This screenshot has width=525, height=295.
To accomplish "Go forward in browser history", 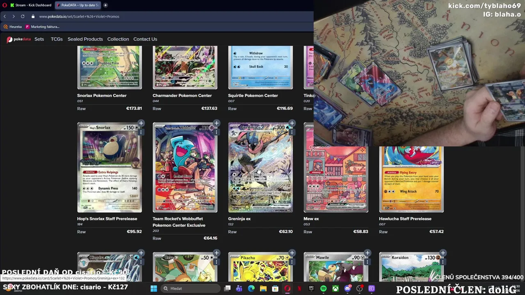I will 14,16.
